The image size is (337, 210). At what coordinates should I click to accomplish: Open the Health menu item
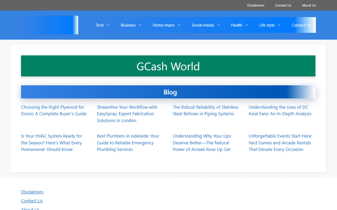point(237,25)
